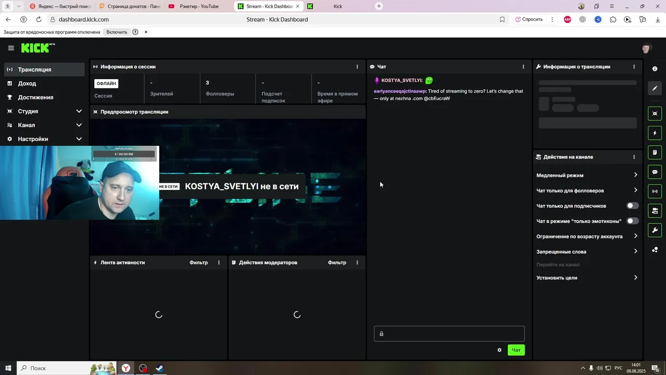Viewport: 666px width, 375px height.
Task: Open Yandex Browser taskbar icon
Action: (126, 368)
